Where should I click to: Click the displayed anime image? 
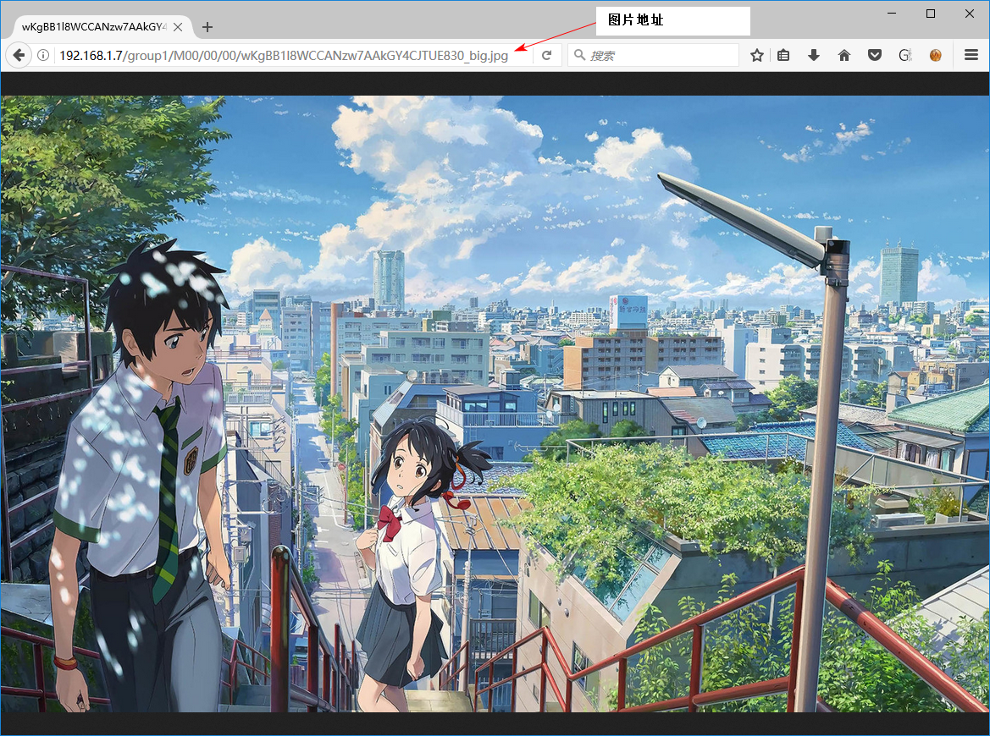point(495,404)
